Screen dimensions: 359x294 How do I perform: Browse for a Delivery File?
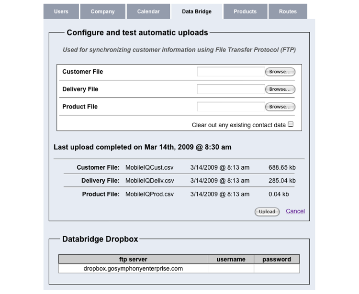click(x=280, y=89)
